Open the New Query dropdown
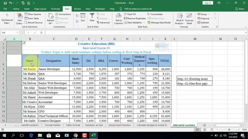The image size is (248, 139). 20,19
